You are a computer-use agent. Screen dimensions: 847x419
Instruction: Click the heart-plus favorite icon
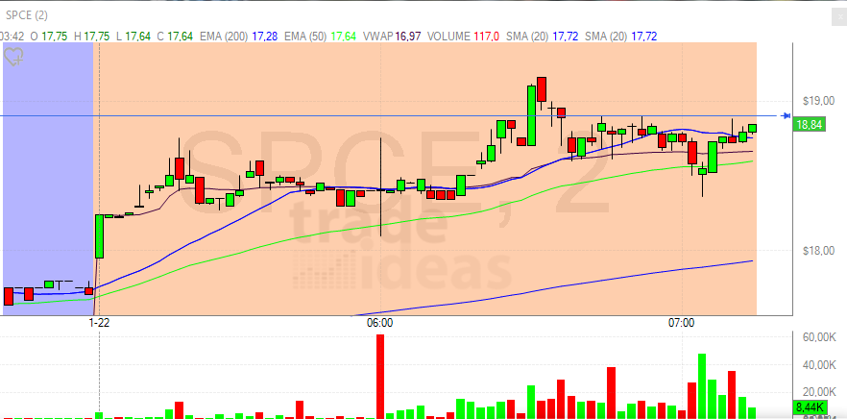click(13, 57)
